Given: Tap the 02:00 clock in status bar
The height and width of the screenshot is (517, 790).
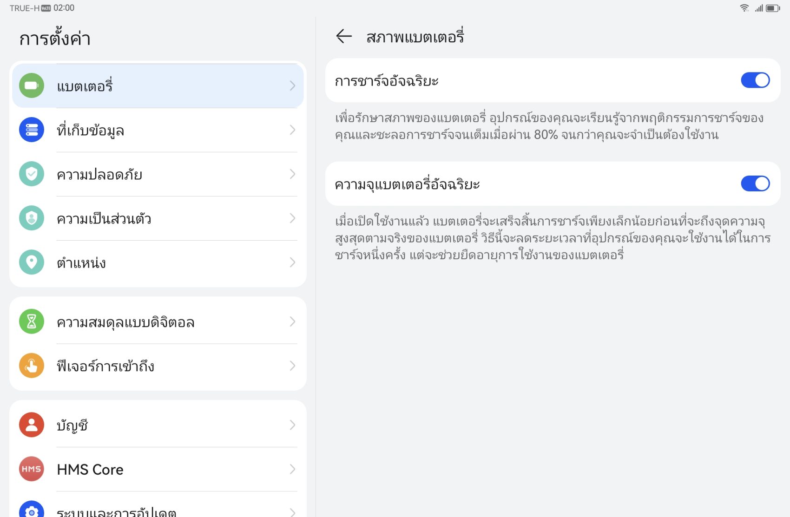Looking at the screenshot, I should coord(64,8).
